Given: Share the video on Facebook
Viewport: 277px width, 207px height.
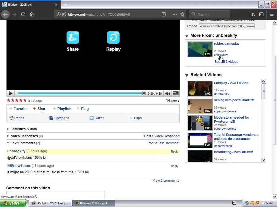Looking at the screenshot, I should (x=59, y=118).
